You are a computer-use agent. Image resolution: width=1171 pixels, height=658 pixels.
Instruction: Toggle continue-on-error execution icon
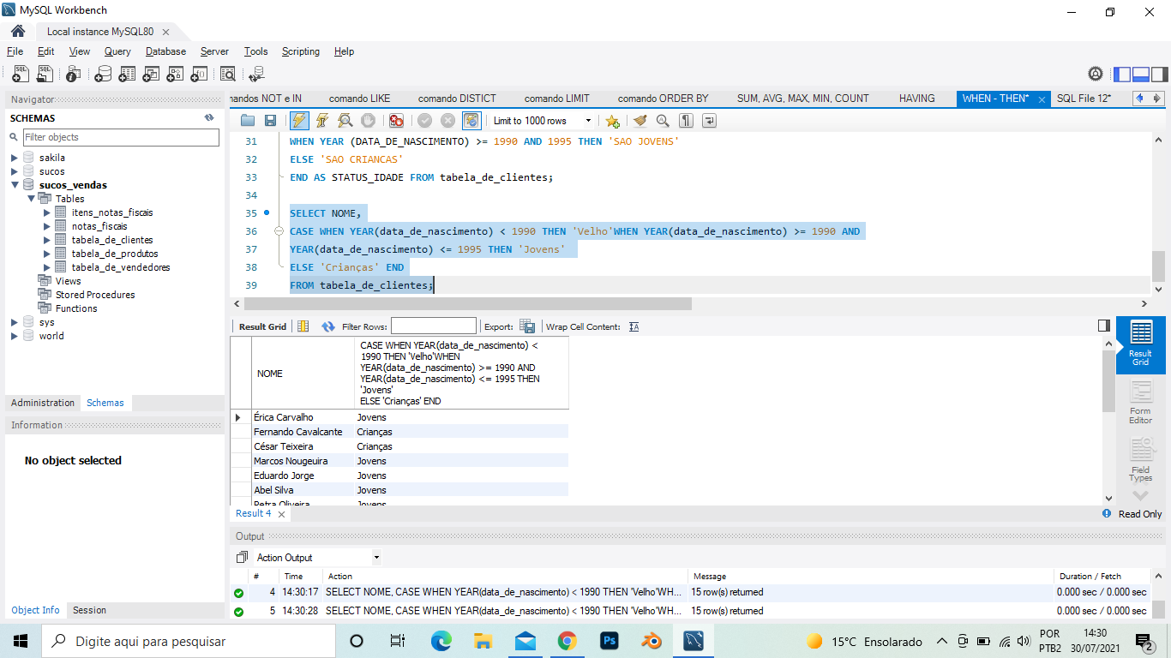(x=396, y=121)
